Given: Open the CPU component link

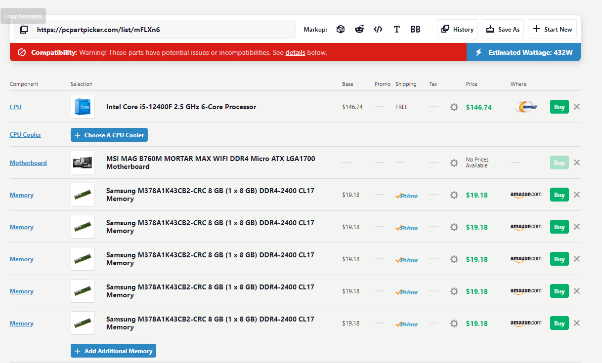Looking at the screenshot, I should pos(15,107).
